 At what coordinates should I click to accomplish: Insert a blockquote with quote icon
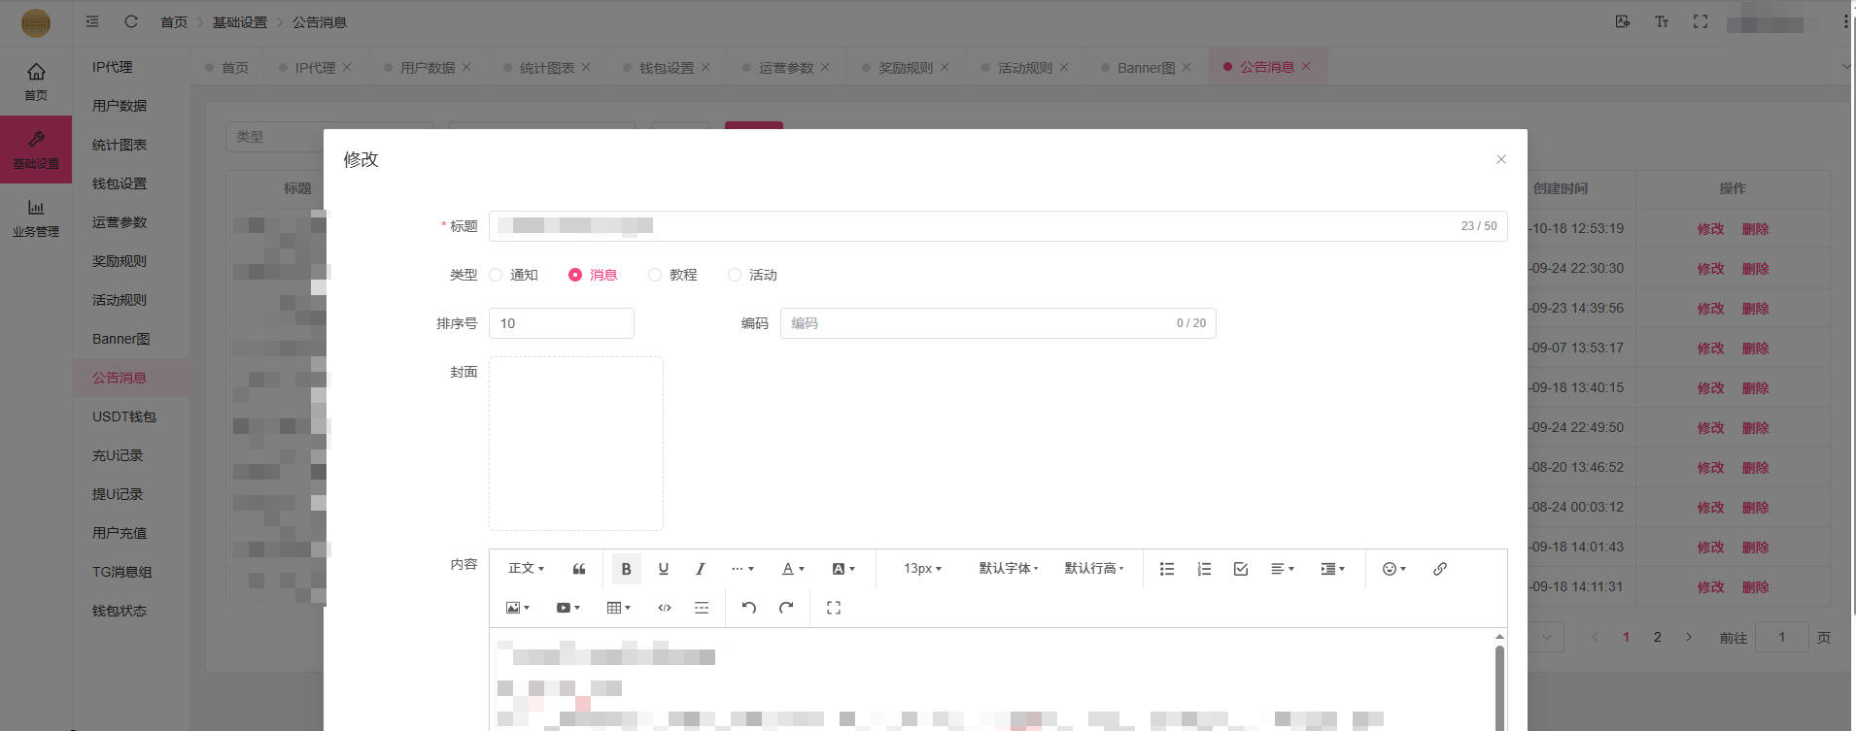tap(579, 569)
